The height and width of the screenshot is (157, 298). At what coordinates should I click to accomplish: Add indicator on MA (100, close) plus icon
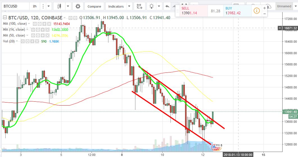[44, 24]
